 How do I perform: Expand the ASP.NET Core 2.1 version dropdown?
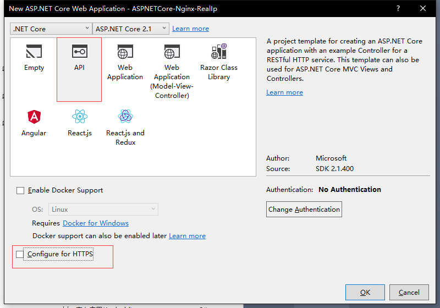131,29
